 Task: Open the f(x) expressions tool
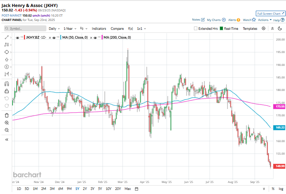click(x=130, y=29)
